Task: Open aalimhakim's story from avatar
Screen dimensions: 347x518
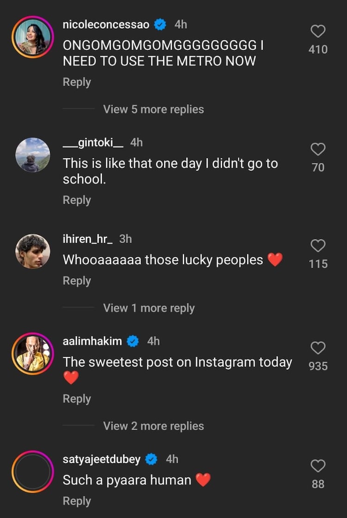Action: click(33, 354)
